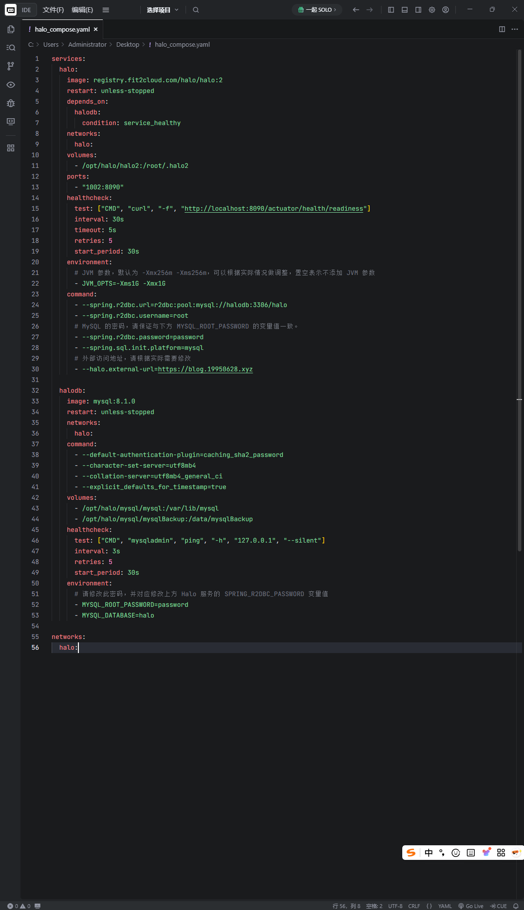
Task: Open the 选择项目 project dropdown
Action: pyautogui.click(x=163, y=10)
